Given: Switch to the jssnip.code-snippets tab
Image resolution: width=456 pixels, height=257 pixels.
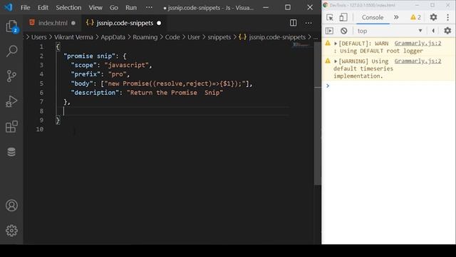Looking at the screenshot, I should [125, 23].
